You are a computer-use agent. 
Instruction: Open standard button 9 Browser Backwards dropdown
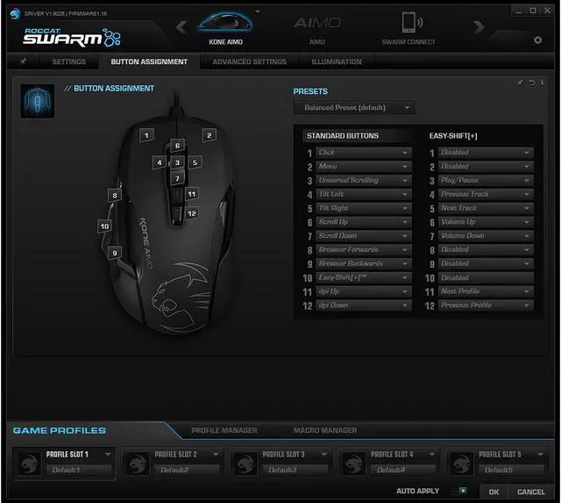(364, 263)
